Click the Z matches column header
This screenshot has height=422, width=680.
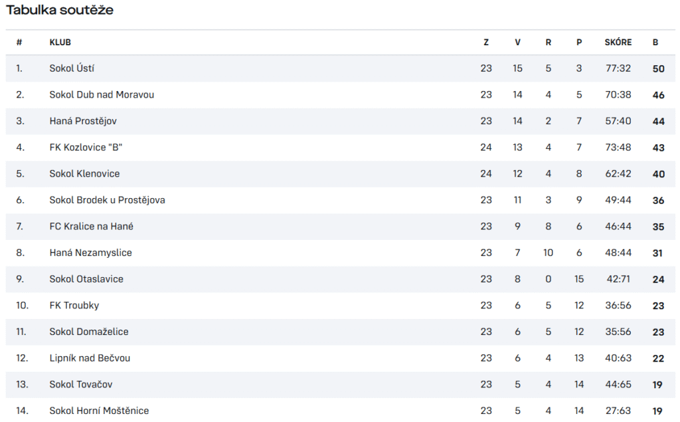486,42
